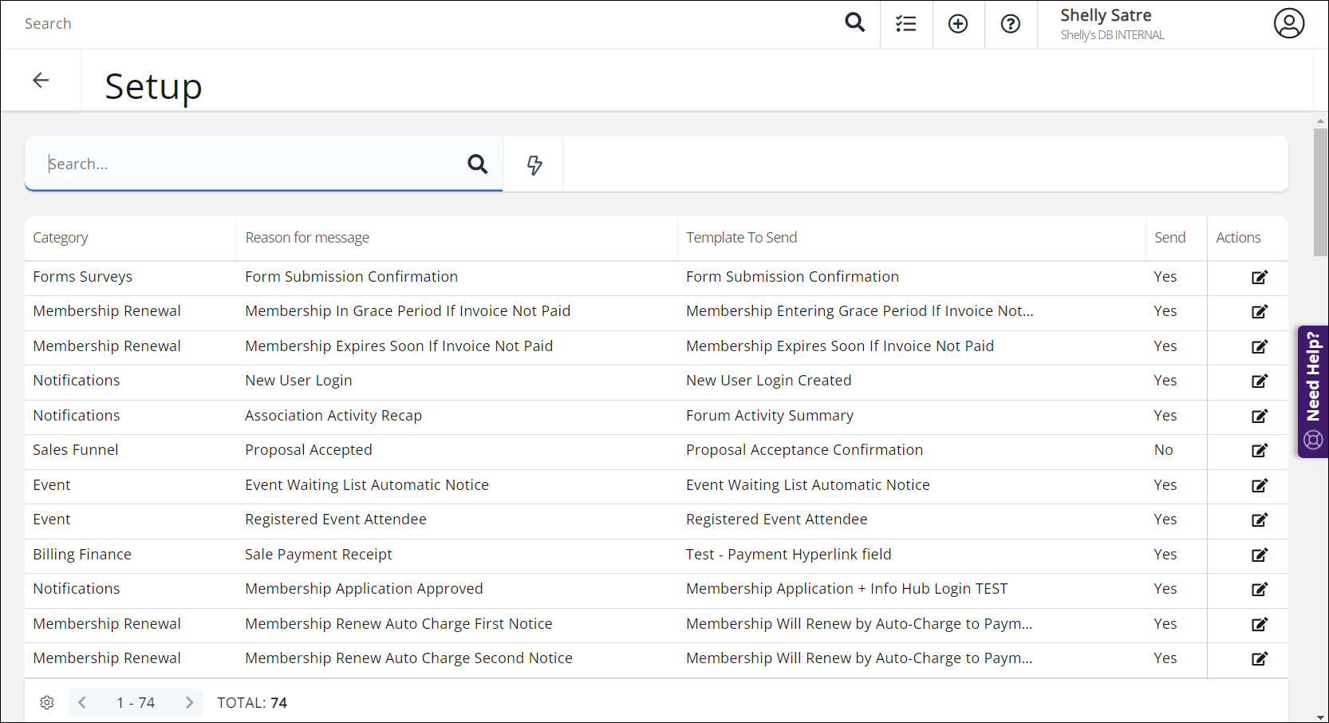The image size is (1329, 723).
Task: Edit the Proposal Accepted message row
Action: [1260, 451]
